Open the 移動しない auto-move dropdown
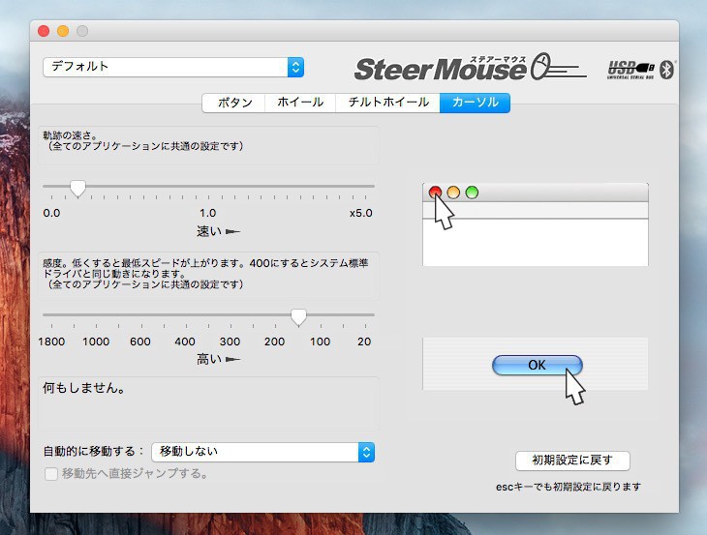This screenshot has width=707, height=535. pos(262,452)
